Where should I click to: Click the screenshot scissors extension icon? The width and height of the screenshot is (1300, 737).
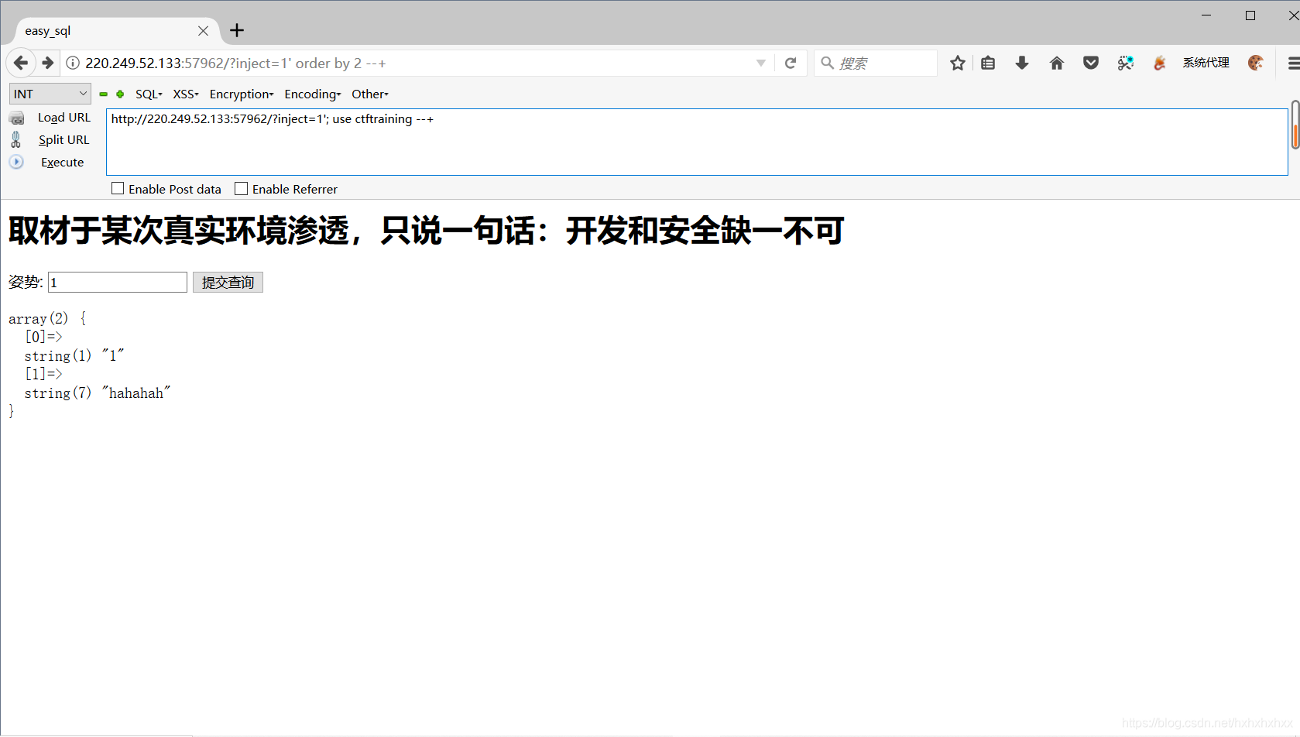[1126, 63]
